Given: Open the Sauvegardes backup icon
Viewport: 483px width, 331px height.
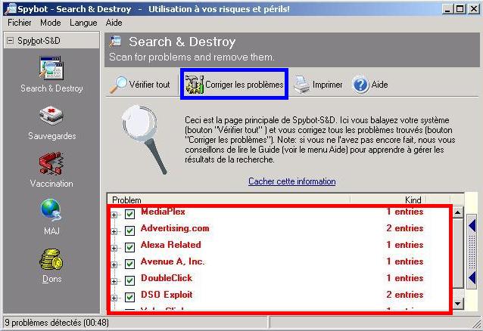Looking at the screenshot, I should click(x=51, y=117).
